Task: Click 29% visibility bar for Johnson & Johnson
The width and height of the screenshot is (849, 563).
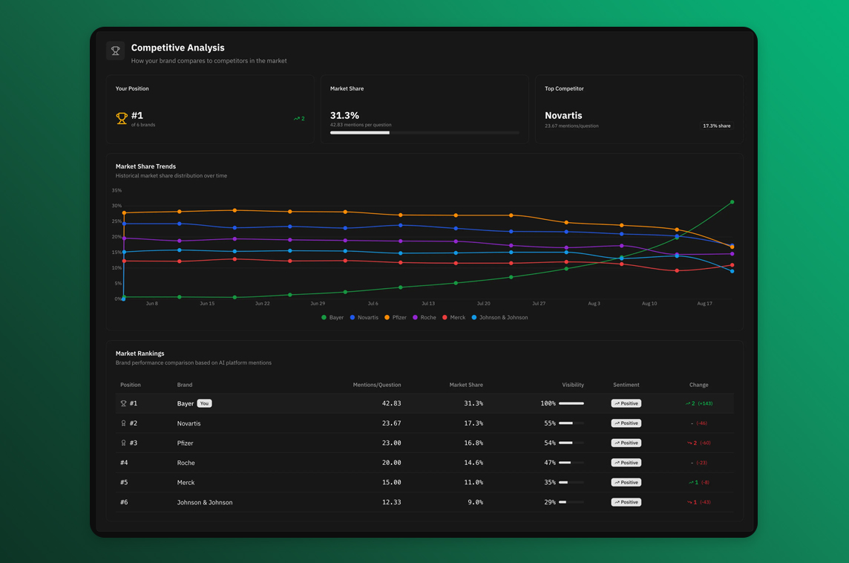Action: [571, 502]
